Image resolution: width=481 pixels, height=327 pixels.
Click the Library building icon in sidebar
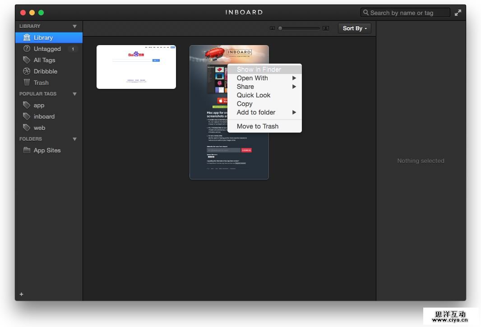[x=27, y=37]
